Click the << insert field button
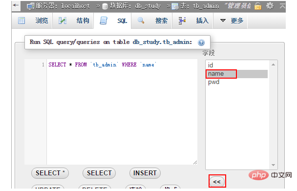The width and height of the screenshot is (297, 191). pos(217,181)
